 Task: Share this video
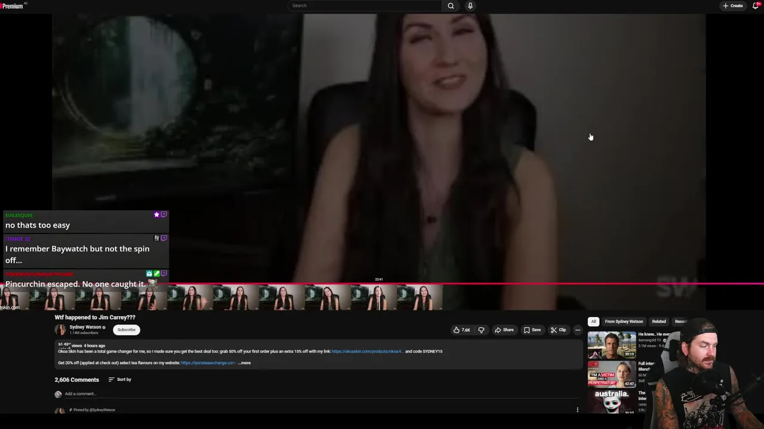[x=504, y=330]
